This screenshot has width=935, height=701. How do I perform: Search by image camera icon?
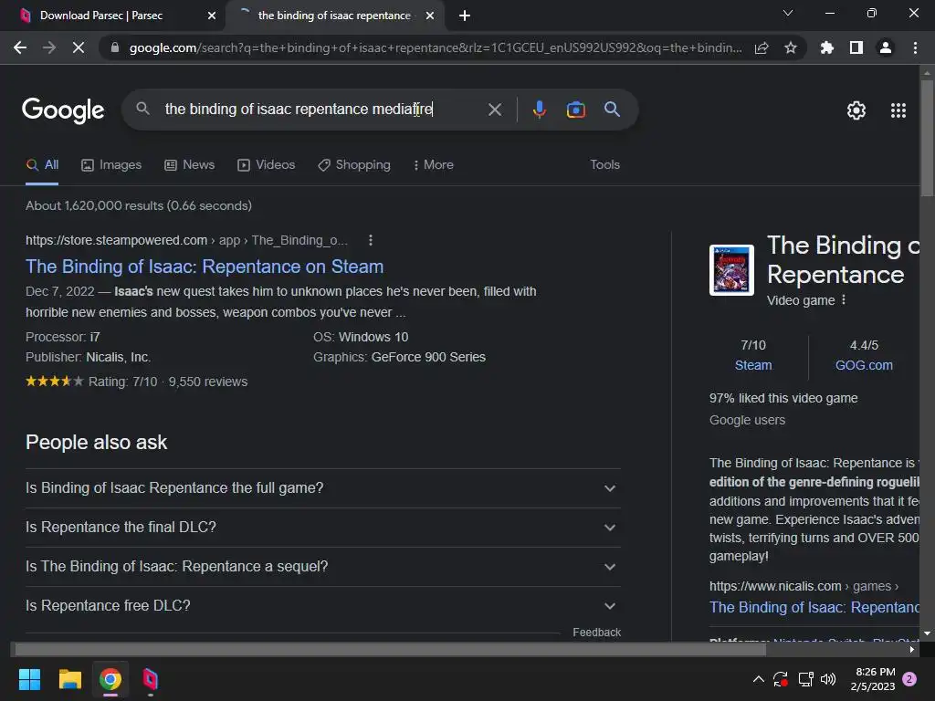575,110
